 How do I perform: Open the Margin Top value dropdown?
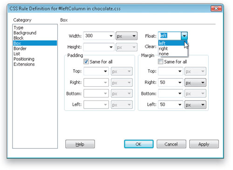point(180,71)
